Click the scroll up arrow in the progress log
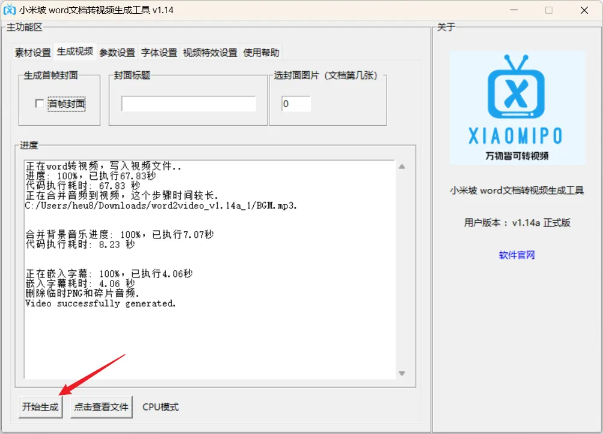The height and width of the screenshot is (434, 603). pyautogui.click(x=402, y=167)
